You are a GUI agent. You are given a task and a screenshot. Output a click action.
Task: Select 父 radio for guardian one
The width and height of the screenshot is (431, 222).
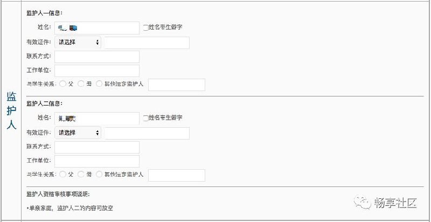(x=63, y=84)
